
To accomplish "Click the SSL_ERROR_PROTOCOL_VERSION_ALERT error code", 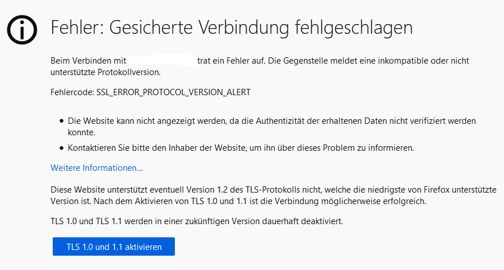I will click(173, 92).
